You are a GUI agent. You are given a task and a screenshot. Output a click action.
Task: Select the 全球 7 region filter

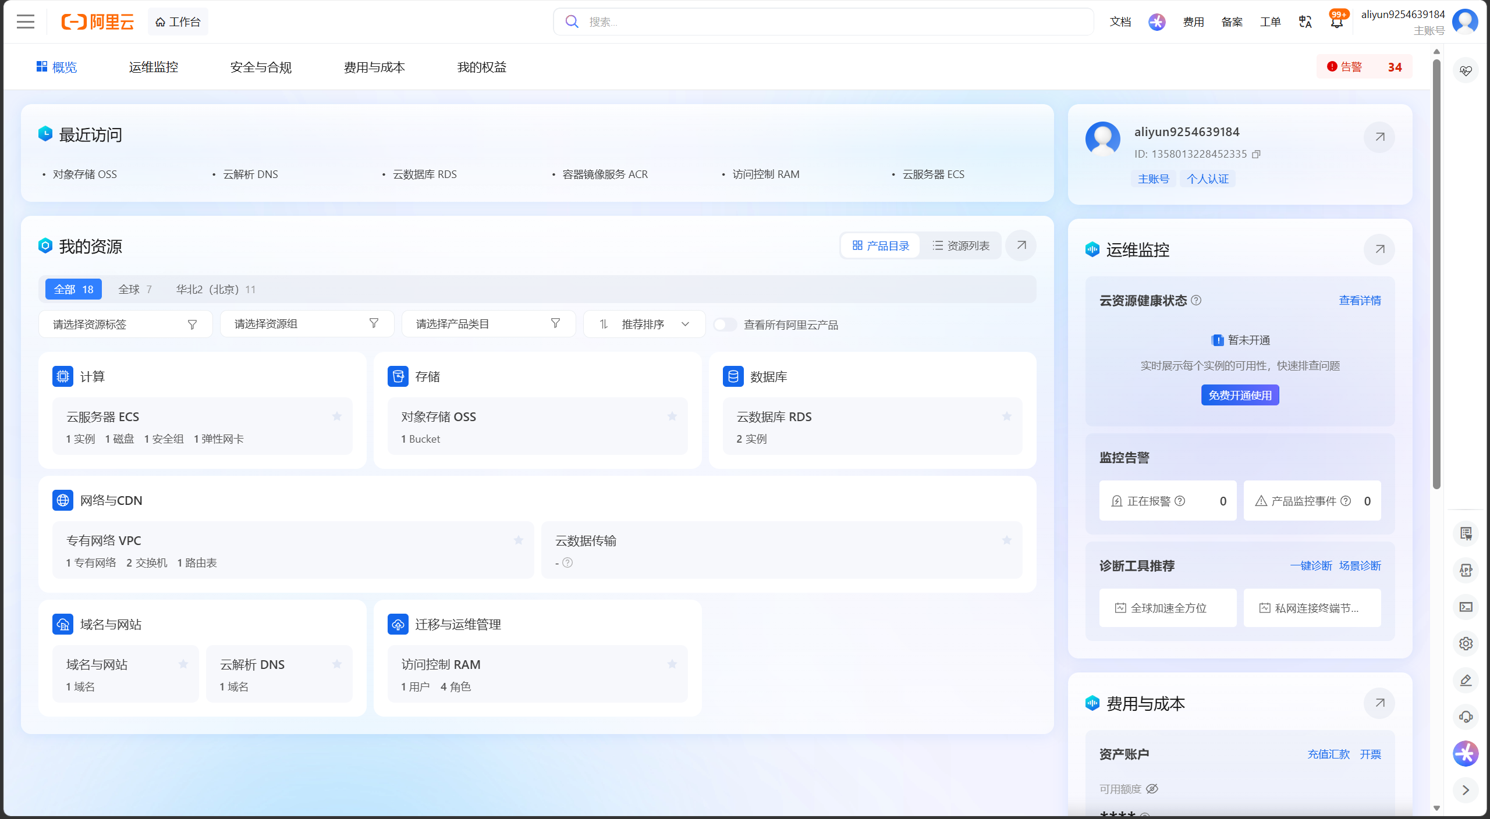coord(135,289)
